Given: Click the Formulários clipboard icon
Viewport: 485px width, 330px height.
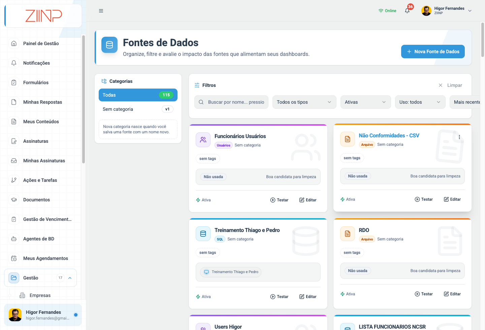Looking at the screenshot, I should (x=14, y=82).
